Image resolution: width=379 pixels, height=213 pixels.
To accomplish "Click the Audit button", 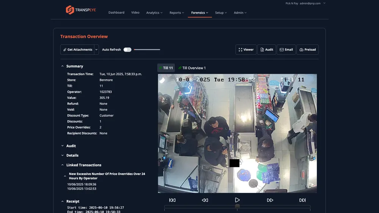I will [266, 50].
